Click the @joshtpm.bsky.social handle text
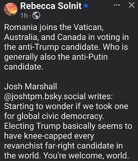This screenshot has height=161, width=138. pyautogui.click(x=45, y=96)
